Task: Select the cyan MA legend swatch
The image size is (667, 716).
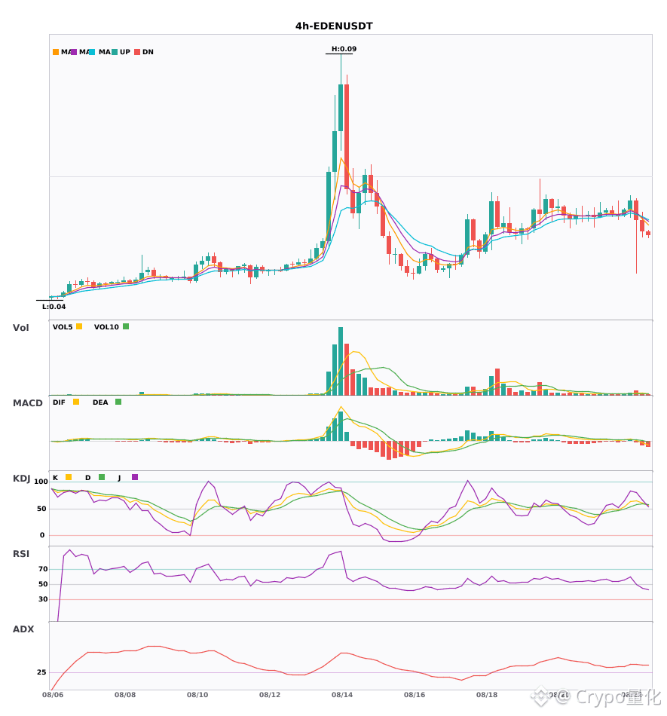Action: 92,52
